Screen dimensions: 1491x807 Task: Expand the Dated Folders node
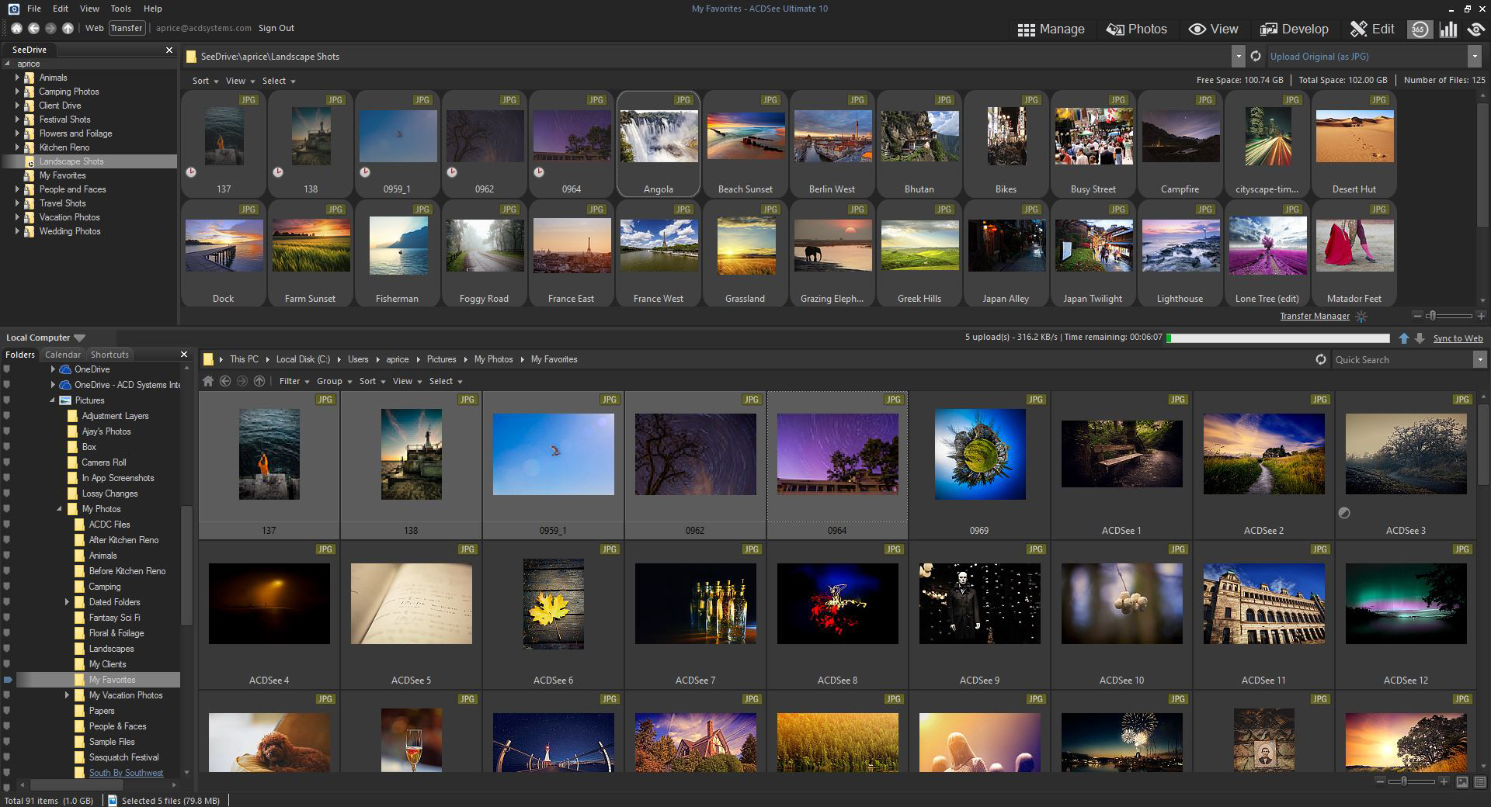[67, 602]
